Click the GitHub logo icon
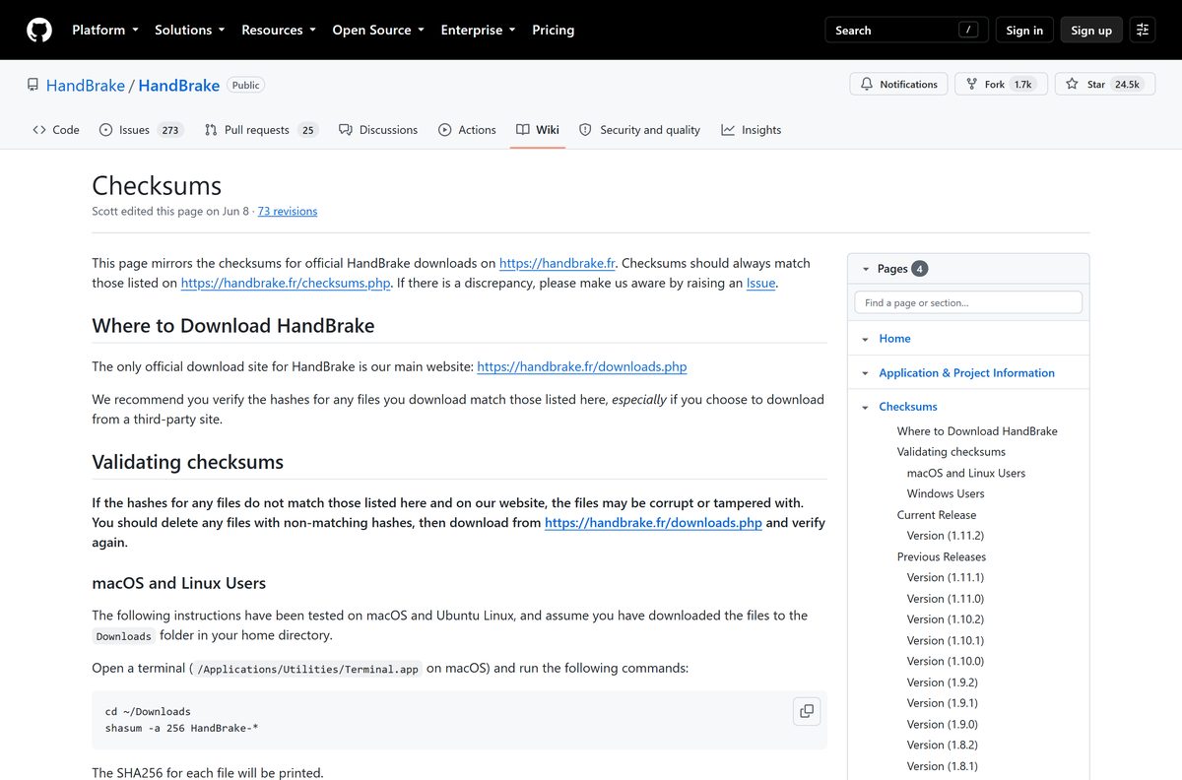Viewport: 1182px width, 780px height. click(x=39, y=31)
